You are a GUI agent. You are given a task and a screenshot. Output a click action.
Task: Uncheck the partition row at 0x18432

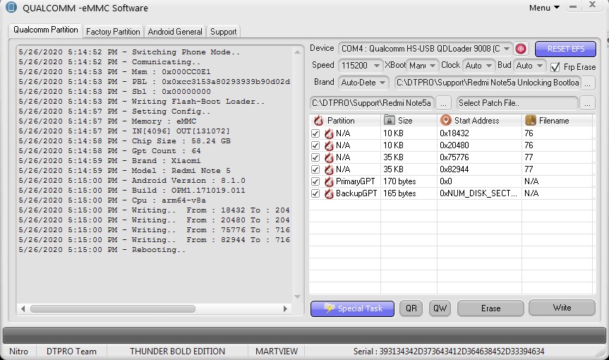click(x=315, y=133)
